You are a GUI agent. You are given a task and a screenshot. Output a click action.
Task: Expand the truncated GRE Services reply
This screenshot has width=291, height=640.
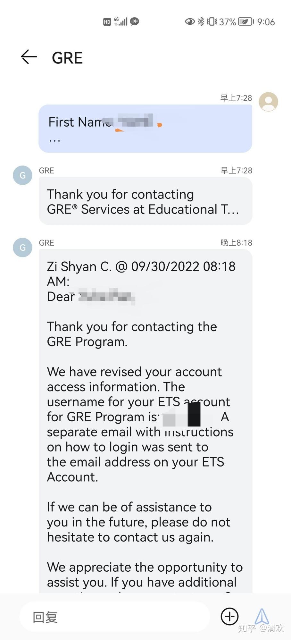coord(145,201)
